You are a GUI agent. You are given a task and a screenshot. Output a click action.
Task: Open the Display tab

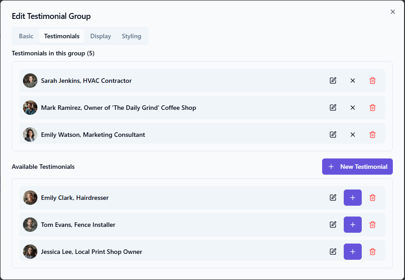100,36
